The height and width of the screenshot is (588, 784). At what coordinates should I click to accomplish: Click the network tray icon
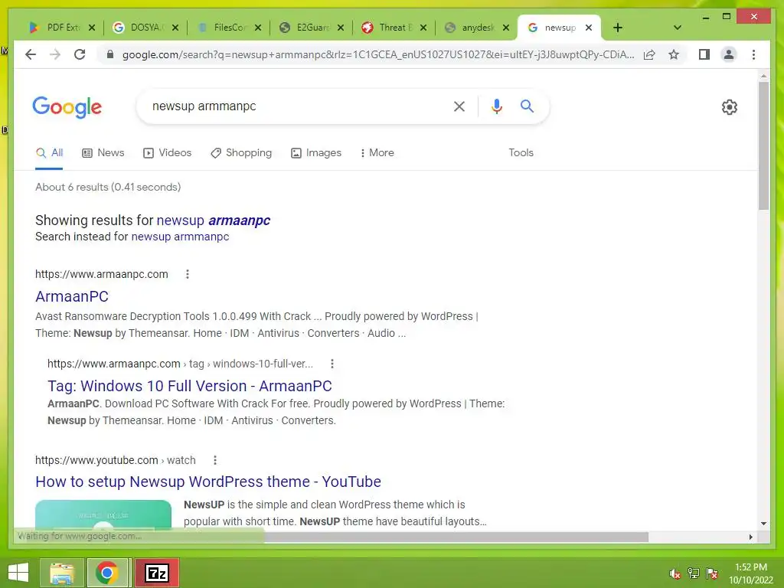pos(693,573)
